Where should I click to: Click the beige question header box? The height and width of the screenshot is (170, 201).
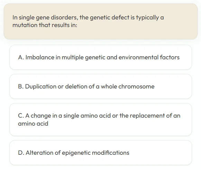[101, 22]
